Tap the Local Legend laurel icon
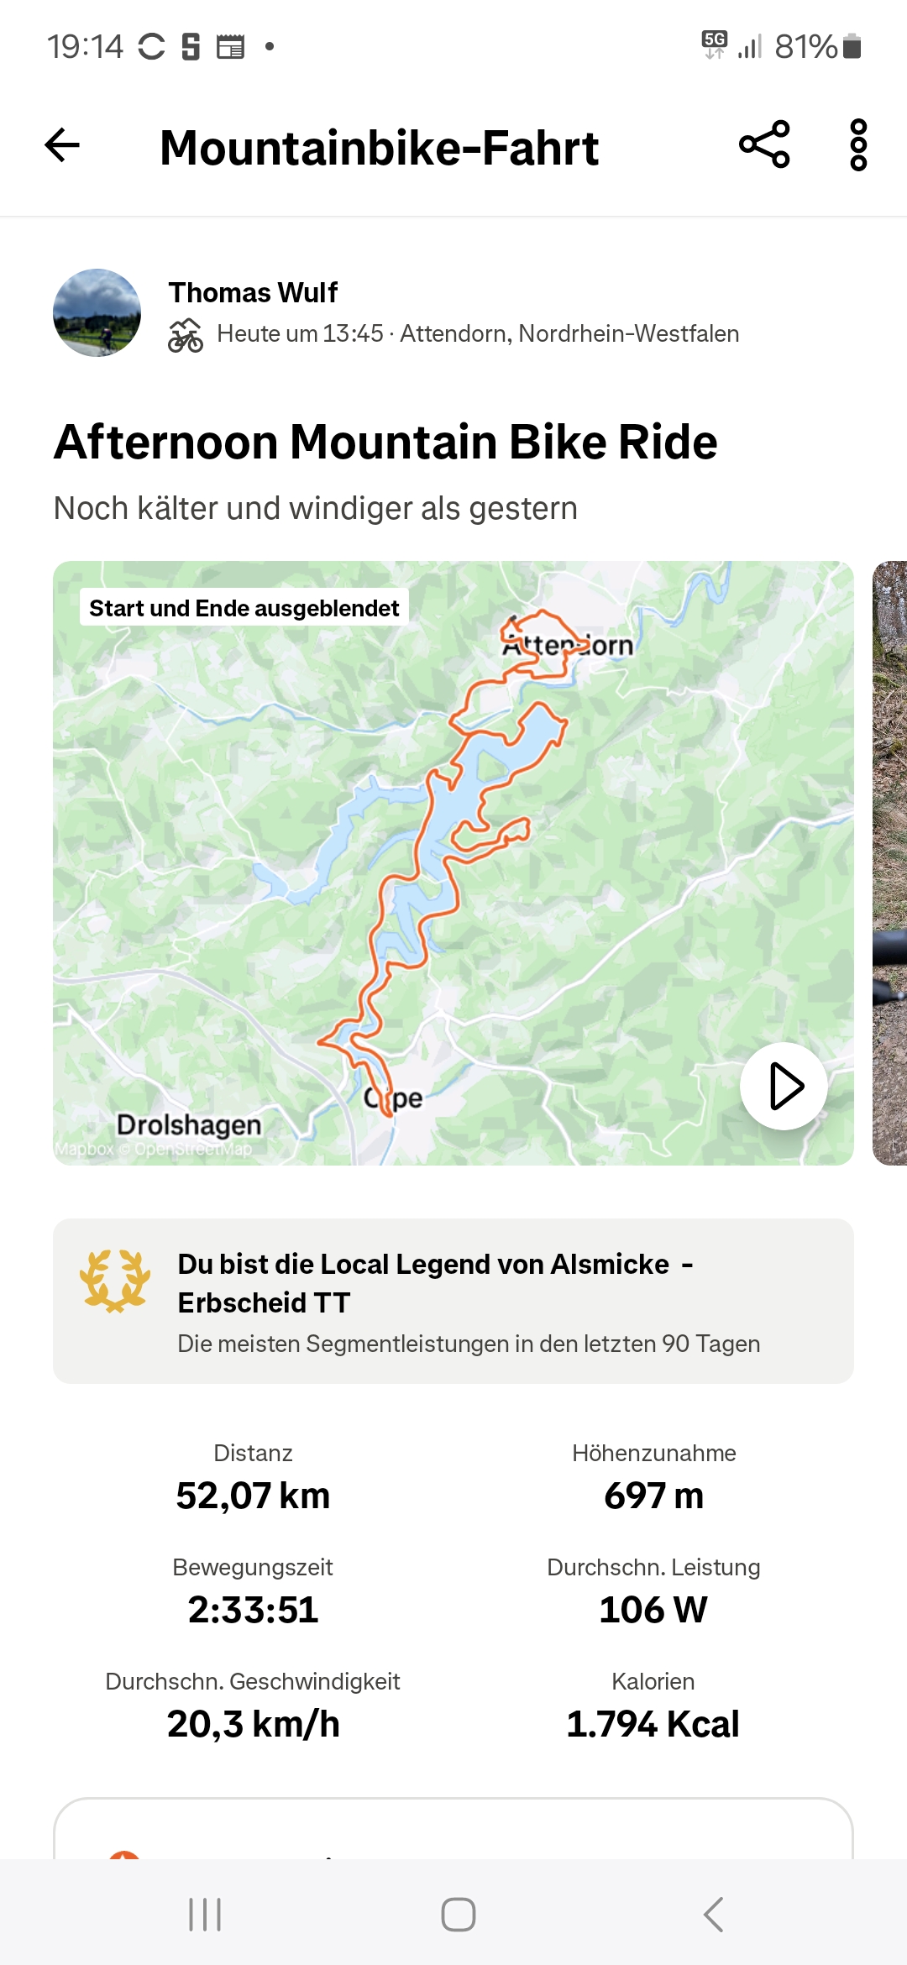 point(115,1281)
